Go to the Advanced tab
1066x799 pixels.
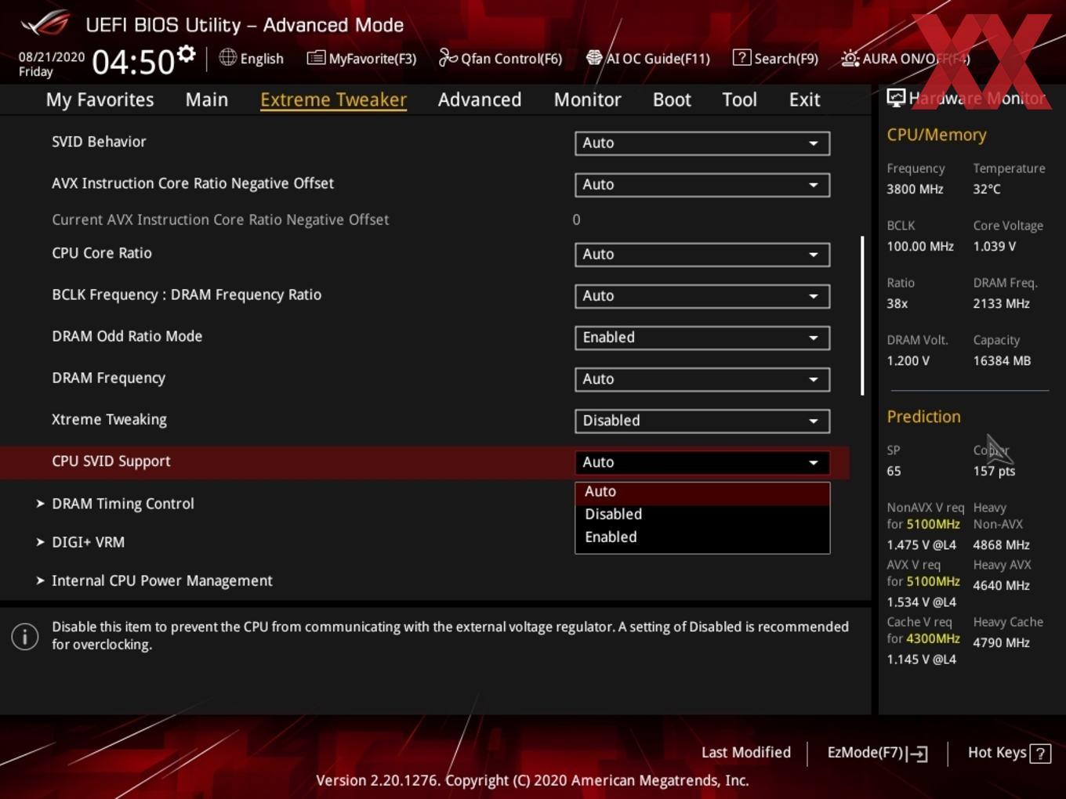tap(480, 99)
